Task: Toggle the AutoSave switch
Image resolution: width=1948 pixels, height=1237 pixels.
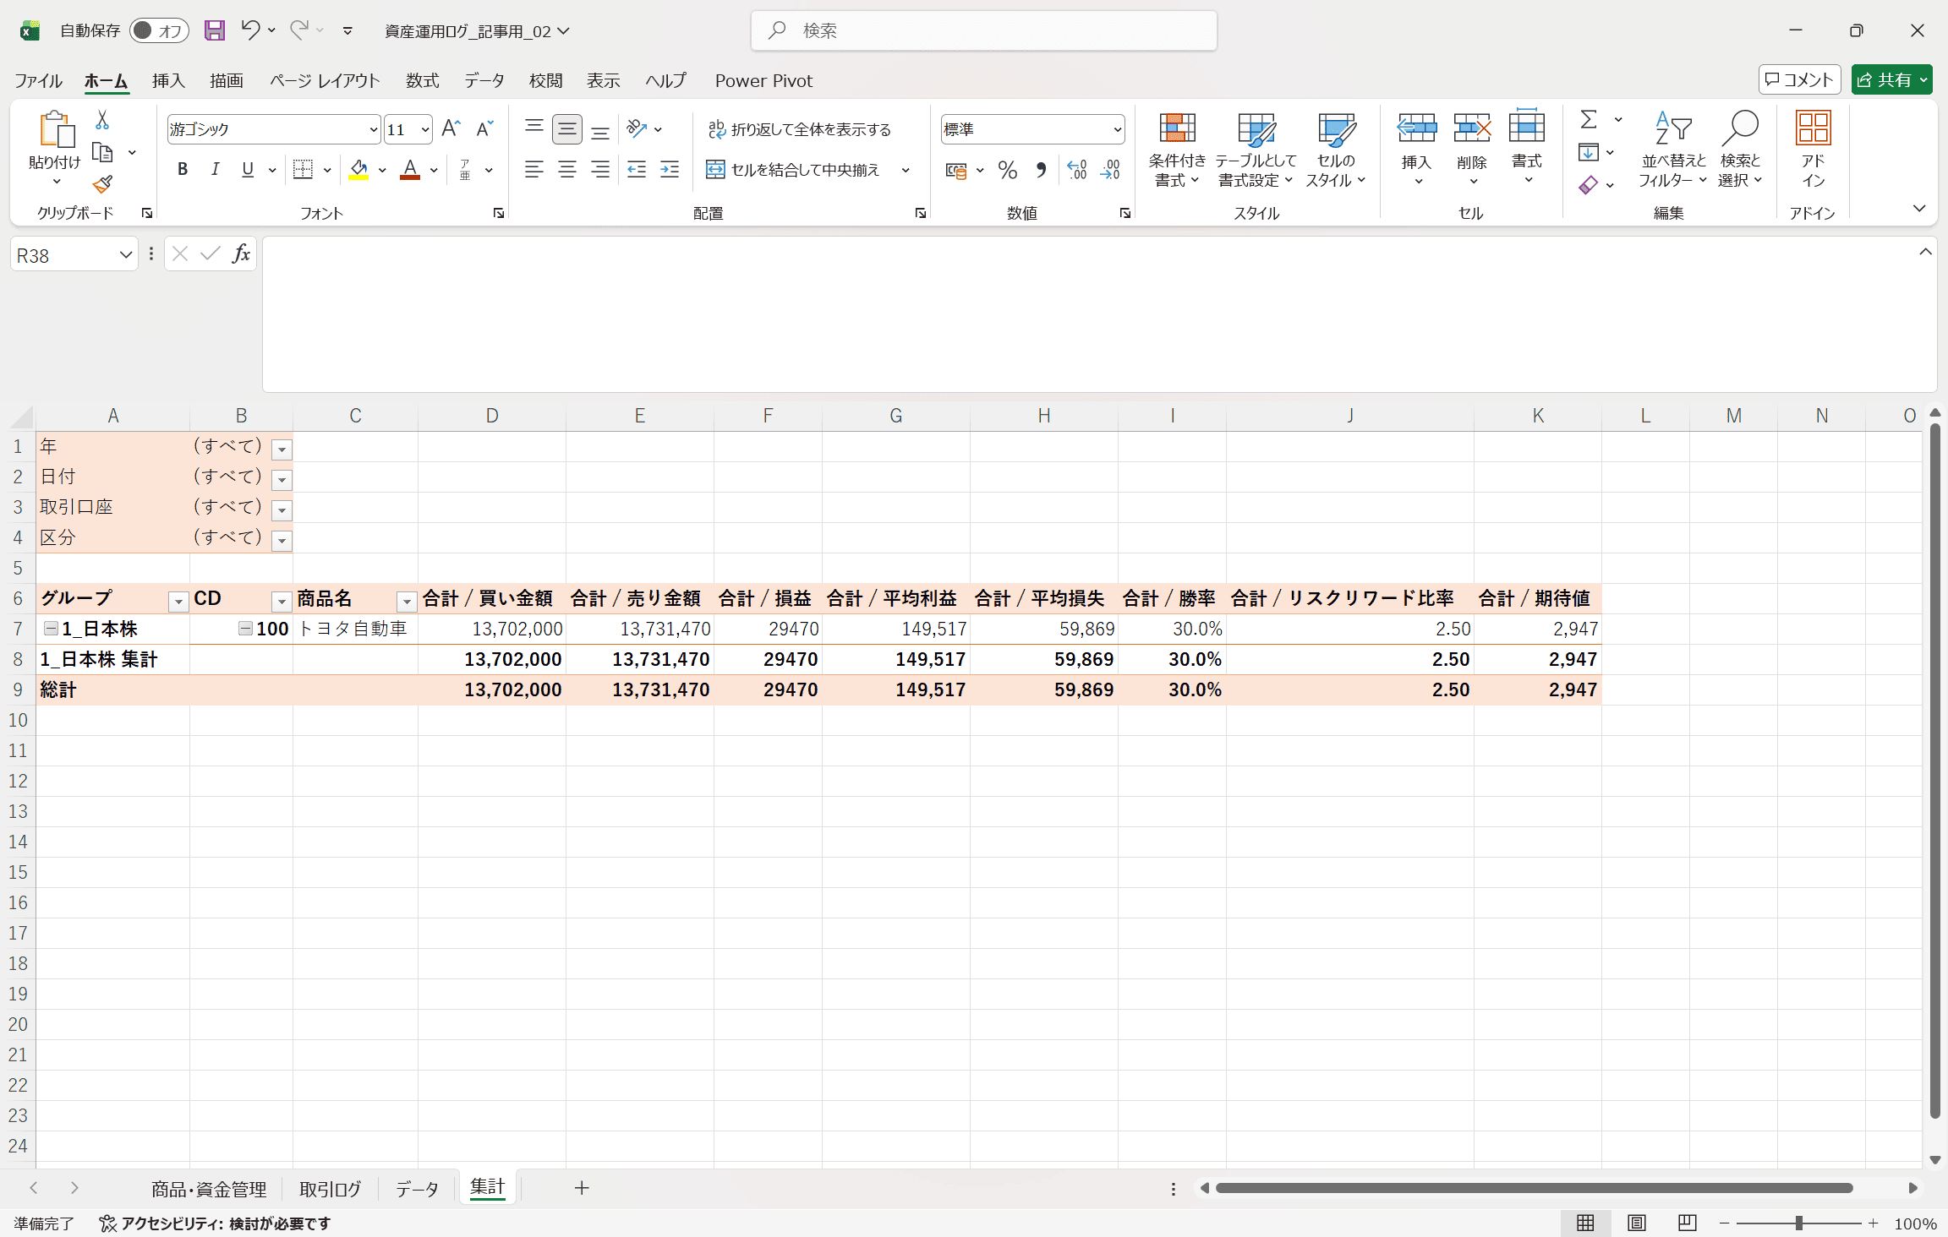Action: tap(158, 31)
